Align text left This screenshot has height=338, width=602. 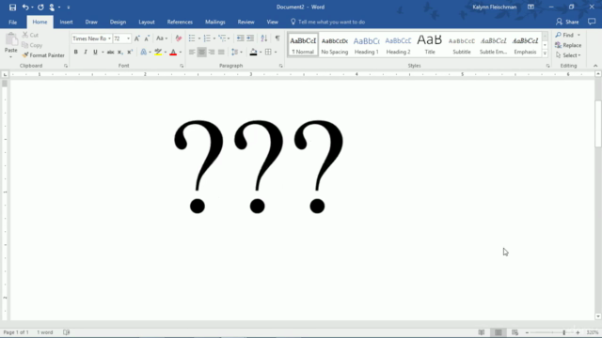click(x=192, y=53)
